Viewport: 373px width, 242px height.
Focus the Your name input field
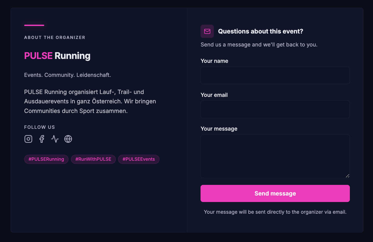[x=275, y=76]
